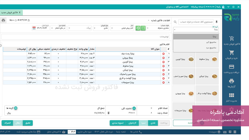Expand the title bar chevron menu
This screenshot has height=140, width=249.
228,7
